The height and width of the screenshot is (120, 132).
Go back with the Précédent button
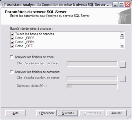point(47,113)
